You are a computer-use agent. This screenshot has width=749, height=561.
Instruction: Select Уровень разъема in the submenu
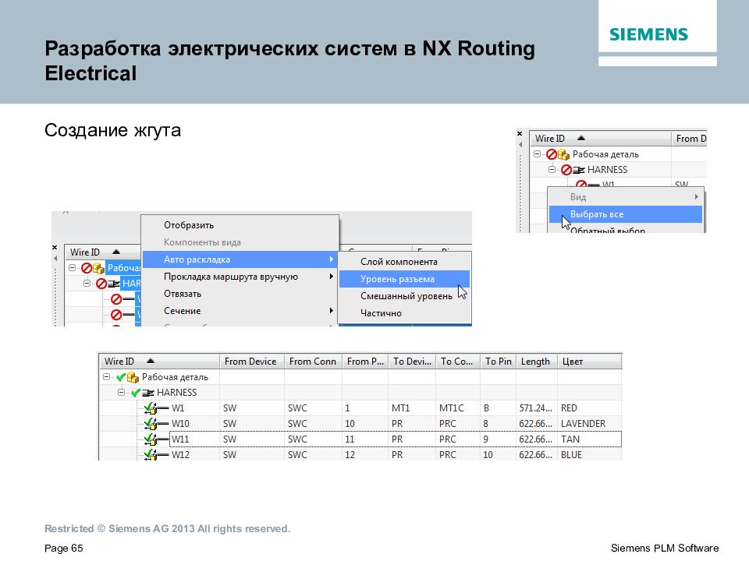click(x=398, y=278)
